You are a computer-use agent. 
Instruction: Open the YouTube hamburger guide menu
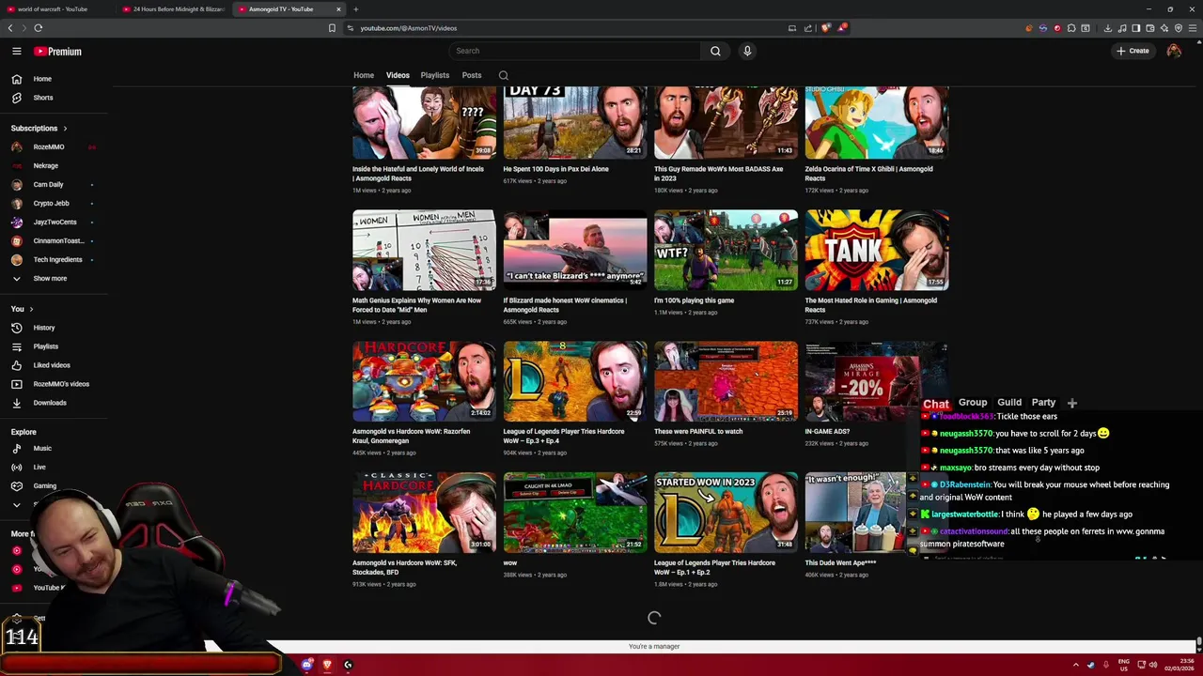16,51
